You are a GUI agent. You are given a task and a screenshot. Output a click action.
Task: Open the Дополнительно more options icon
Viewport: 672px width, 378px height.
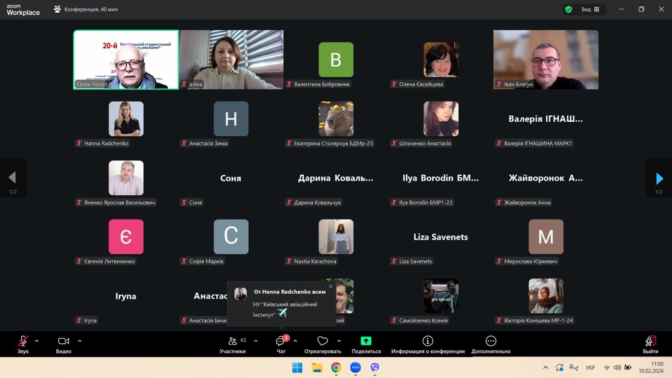491,341
